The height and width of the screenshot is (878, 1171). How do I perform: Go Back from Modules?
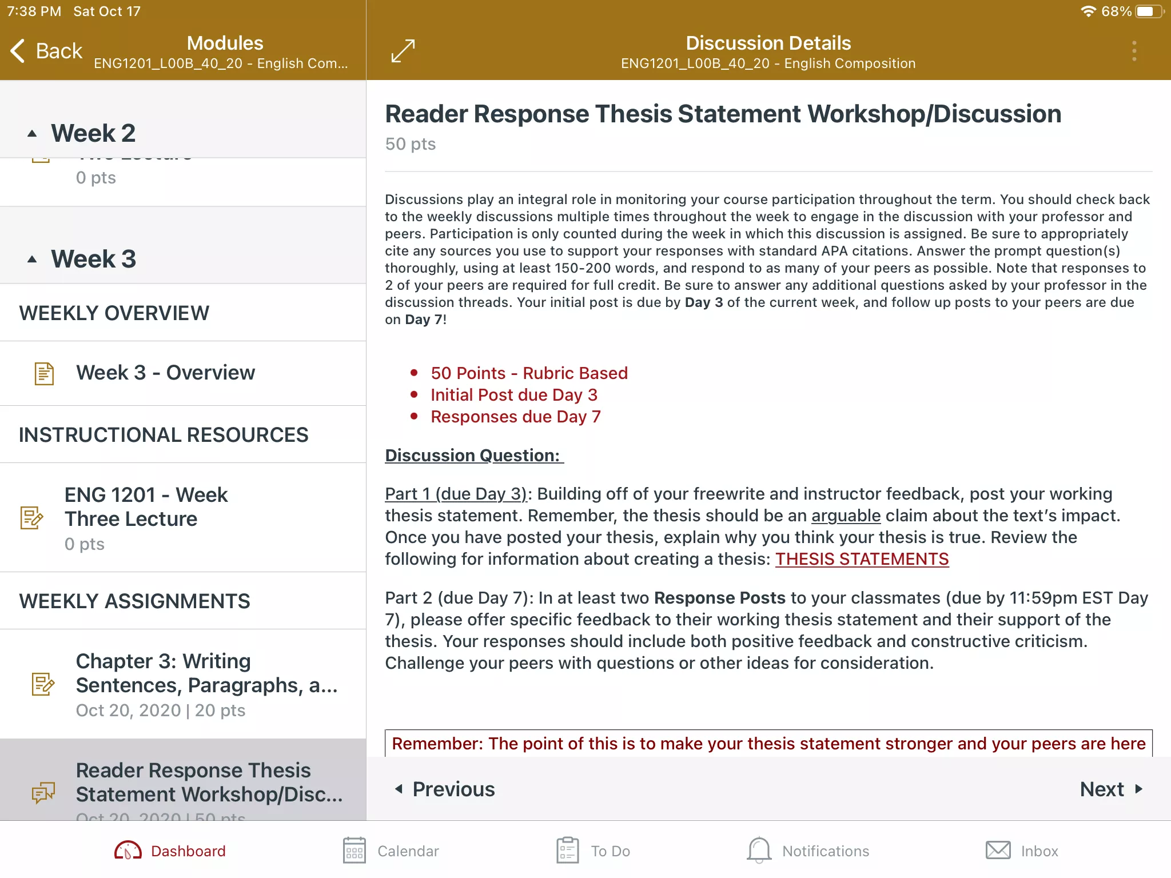coord(46,51)
